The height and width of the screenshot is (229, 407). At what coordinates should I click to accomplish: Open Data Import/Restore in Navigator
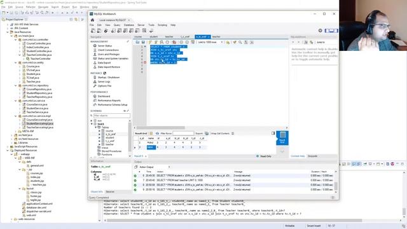coord(109,67)
